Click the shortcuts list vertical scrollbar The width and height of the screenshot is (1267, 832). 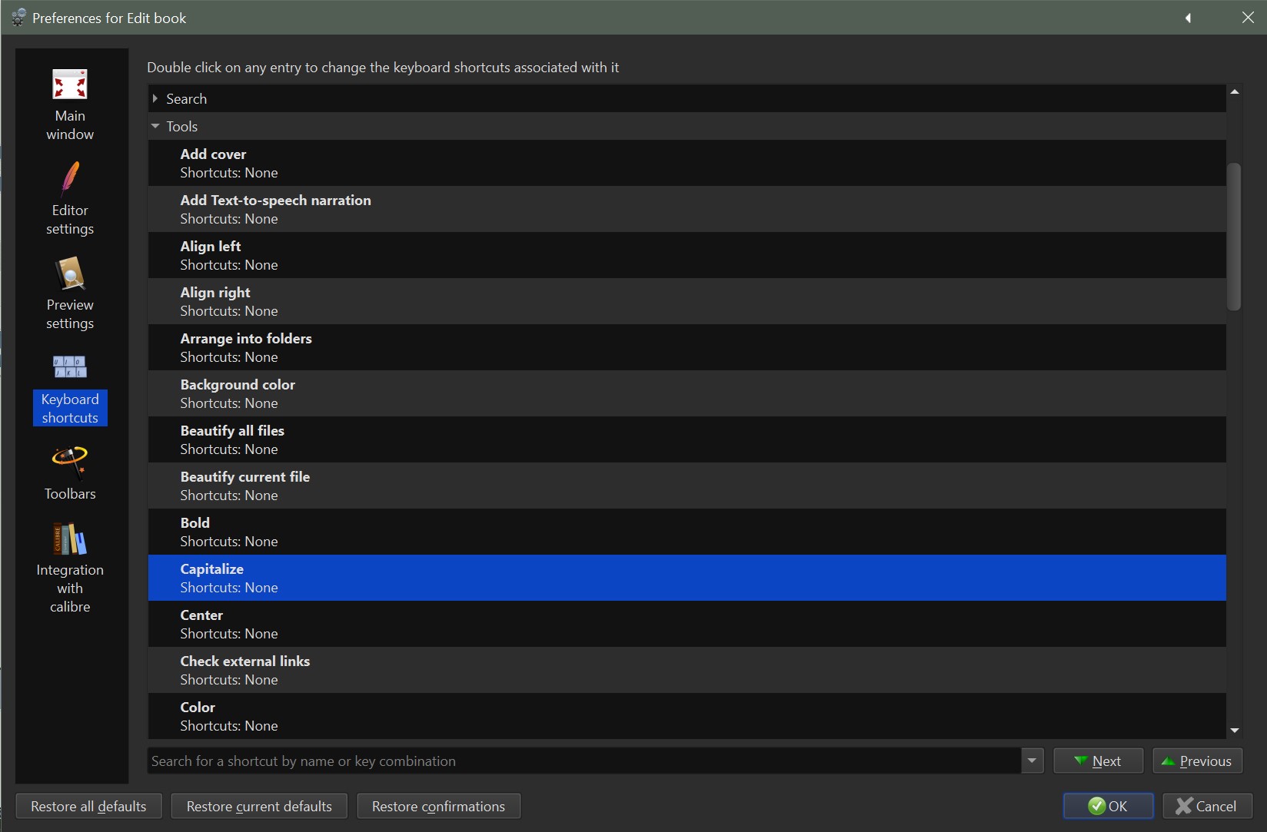click(x=1234, y=237)
